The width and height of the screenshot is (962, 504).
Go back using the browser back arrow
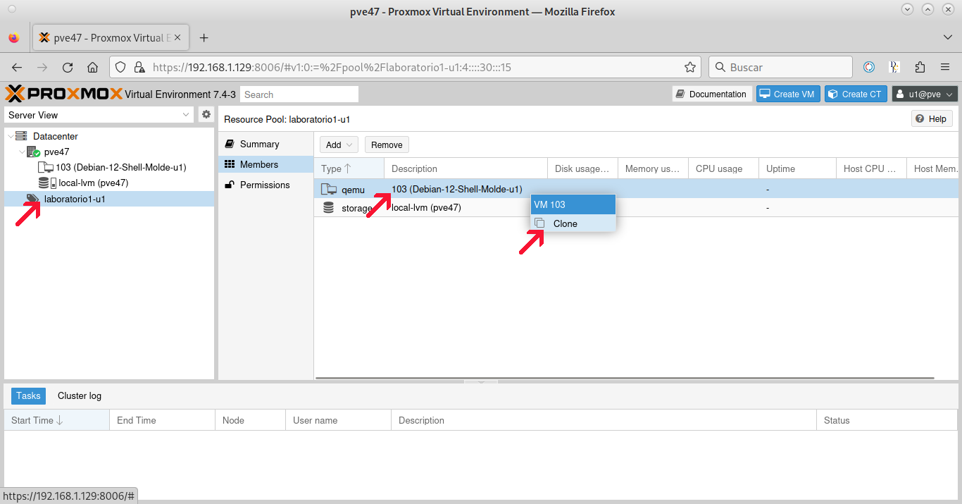click(17, 68)
